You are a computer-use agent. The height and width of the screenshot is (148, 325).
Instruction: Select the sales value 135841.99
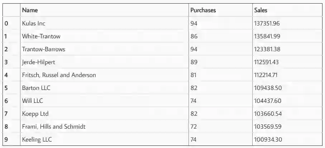(267, 36)
